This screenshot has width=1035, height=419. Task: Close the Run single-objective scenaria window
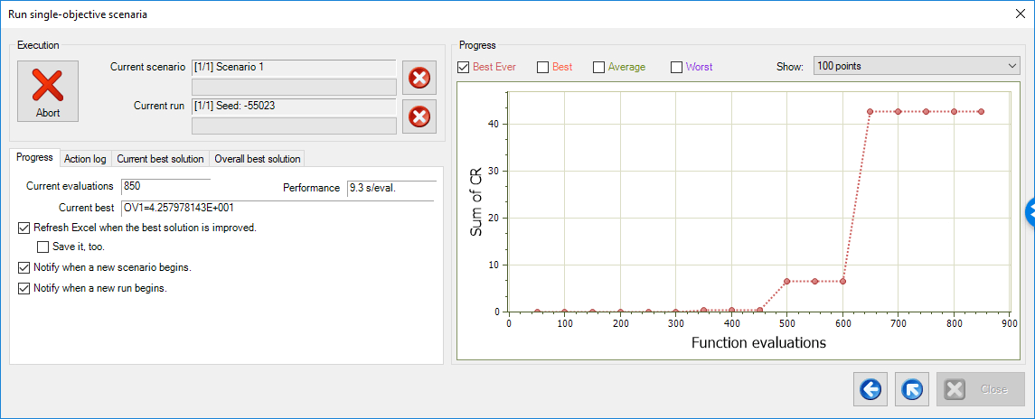(1020, 13)
